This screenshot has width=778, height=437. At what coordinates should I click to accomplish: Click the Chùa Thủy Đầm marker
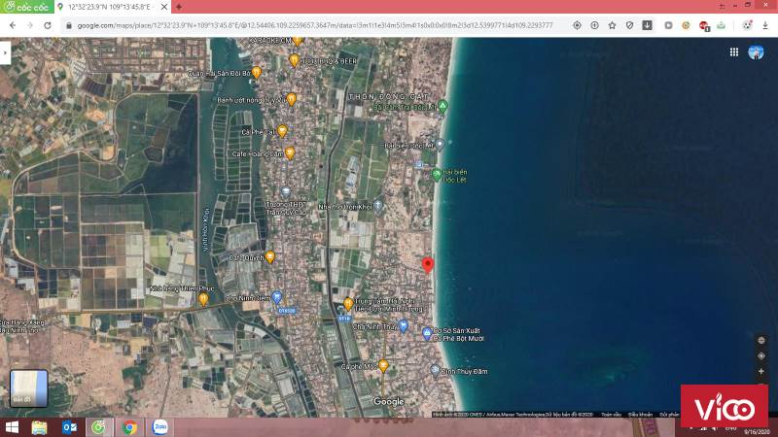pyautogui.click(x=436, y=370)
